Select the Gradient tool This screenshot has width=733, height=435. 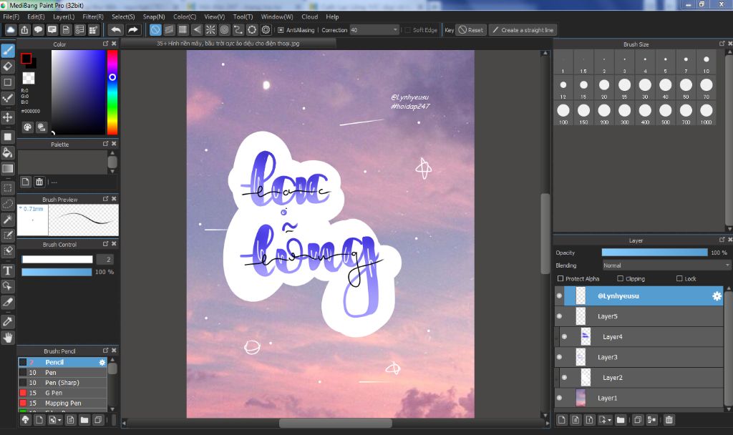click(x=8, y=168)
